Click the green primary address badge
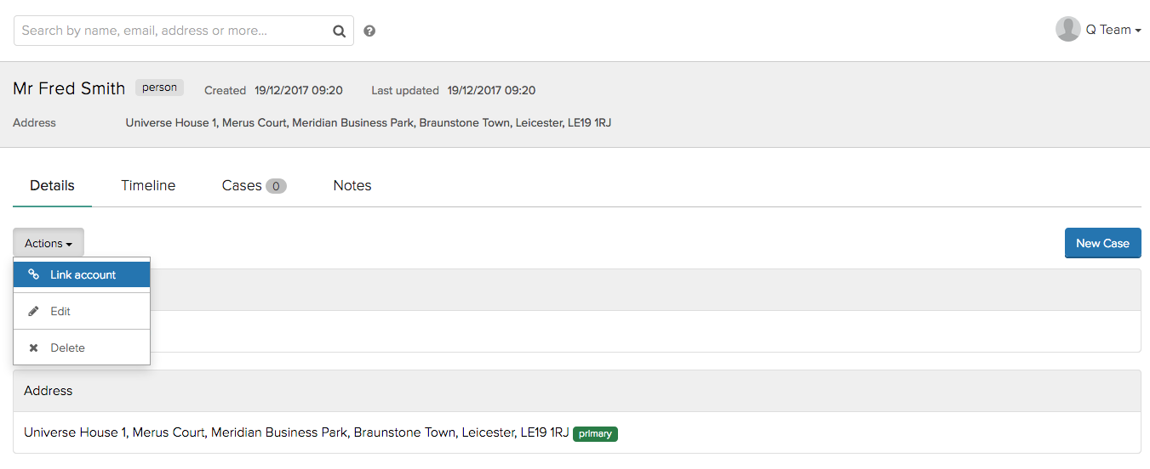1150x469 pixels. pyautogui.click(x=595, y=433)
